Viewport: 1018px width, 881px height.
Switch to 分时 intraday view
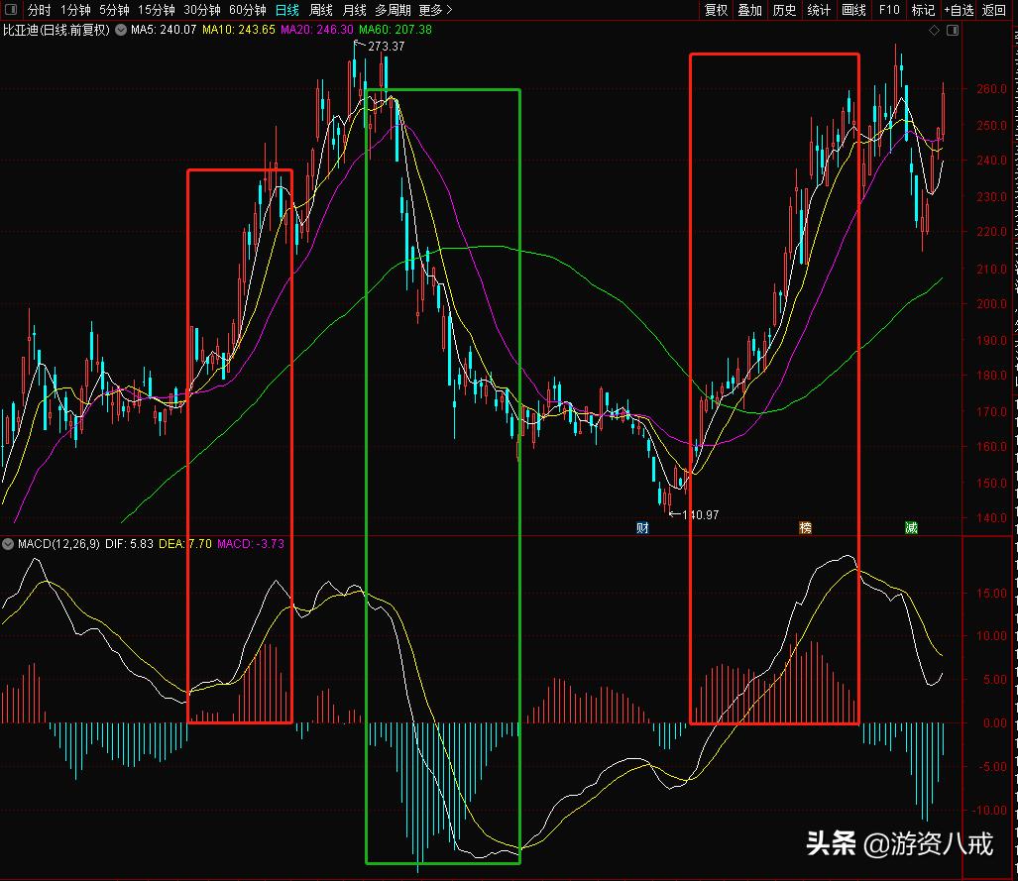[x=39, y=10]
